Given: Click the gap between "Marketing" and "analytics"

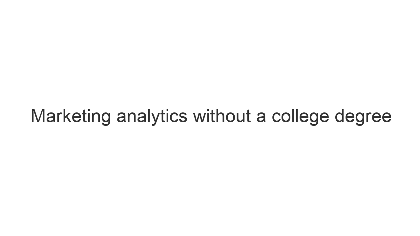Looking at the screenshot, I should 114,117.
